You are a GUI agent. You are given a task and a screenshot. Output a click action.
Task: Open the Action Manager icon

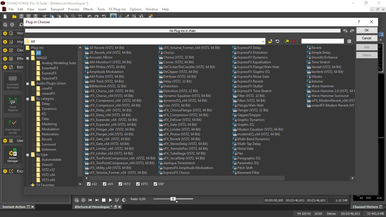click(13, 155)
